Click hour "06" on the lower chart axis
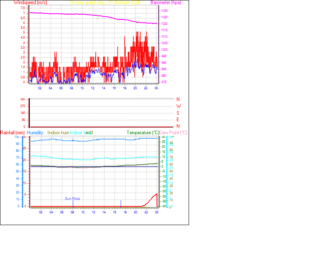Screen dimensions: 331x277 pos(62,212)
